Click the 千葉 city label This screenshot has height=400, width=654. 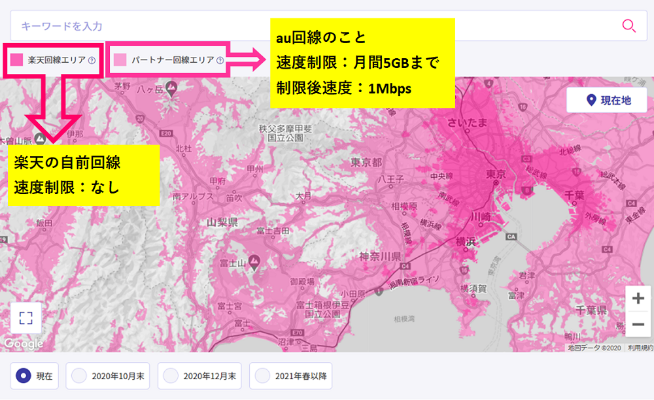[574, 195]
